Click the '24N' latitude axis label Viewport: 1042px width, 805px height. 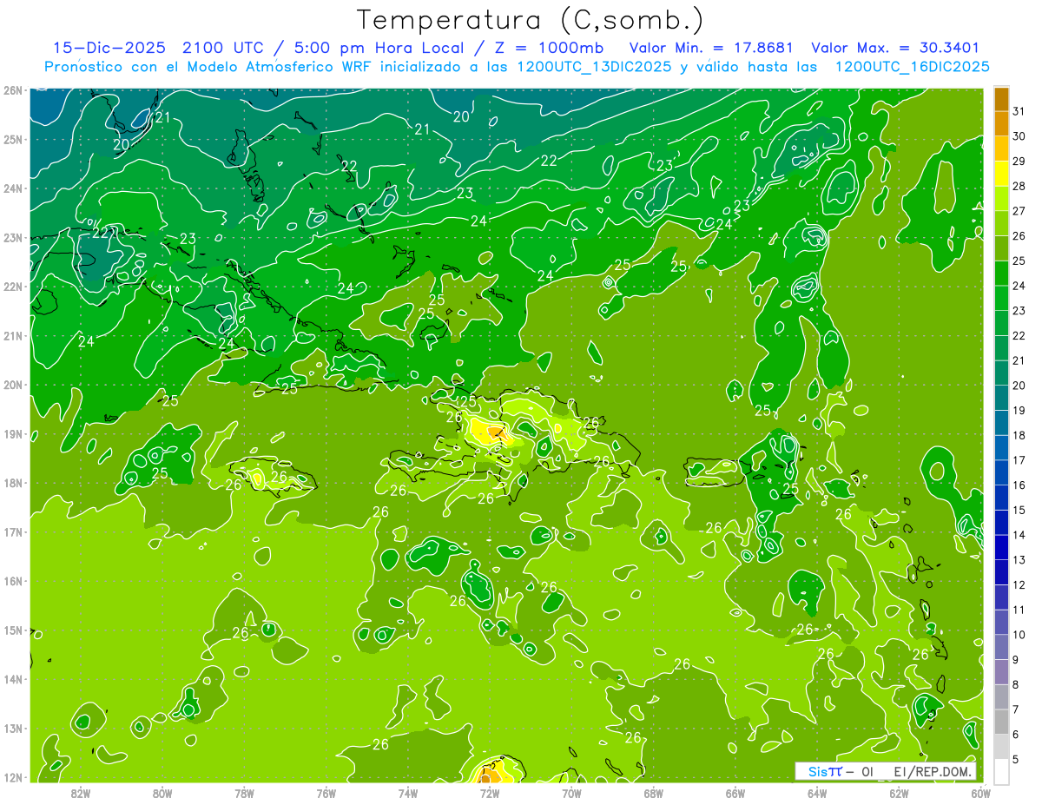[13, 188]
